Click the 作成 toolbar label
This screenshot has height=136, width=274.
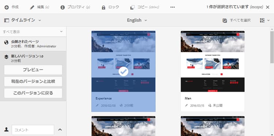coord(15,7)
